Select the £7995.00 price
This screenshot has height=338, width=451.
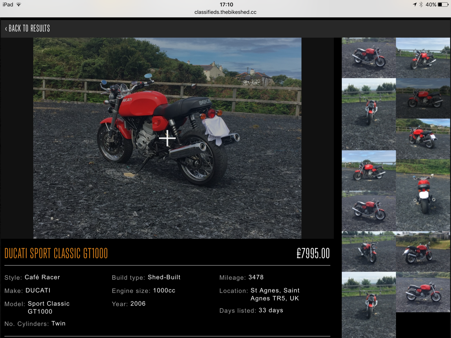[x=313, y=253]
